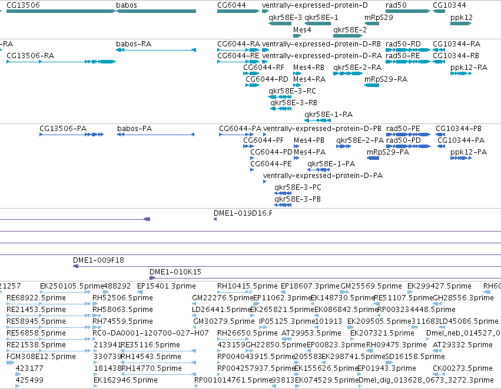This screenshot has width=501, height=389.
Task: Select EST RH14770.5prime
Action: point(158,374)
